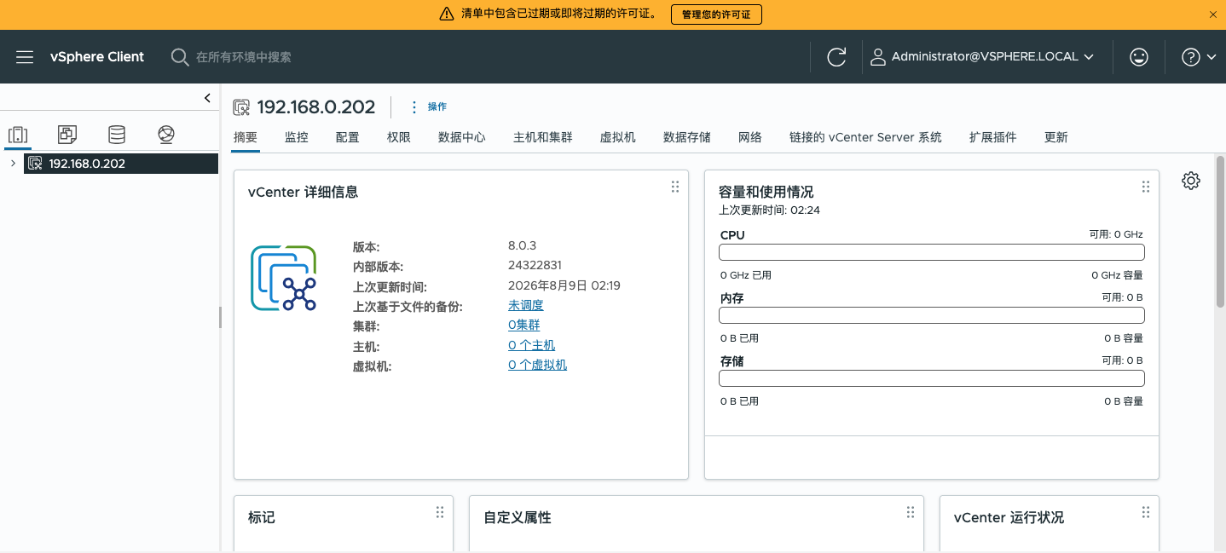1226x553 pixels.
Task: Click the vSphere Client title
Action: 97,57
